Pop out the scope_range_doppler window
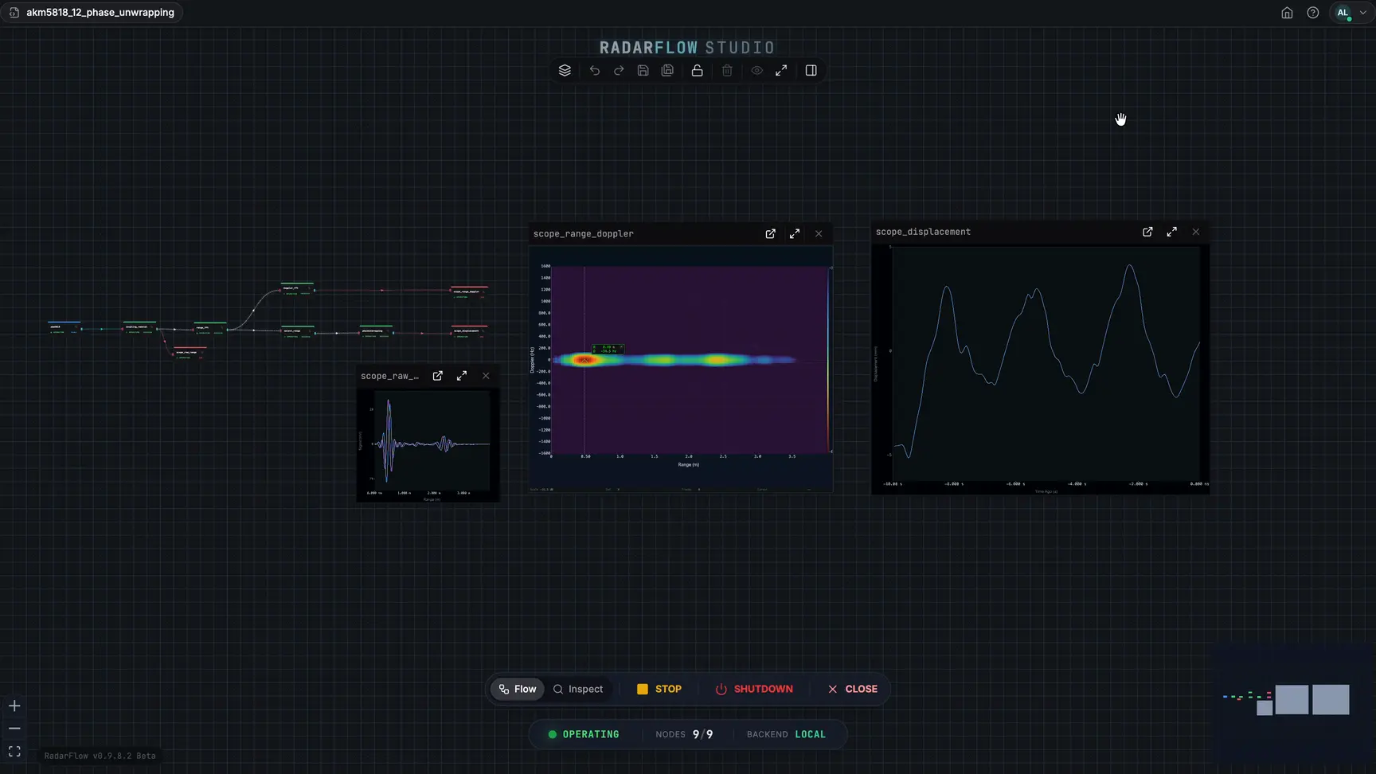The image size is (1376, 774). (x=770, y=234)
